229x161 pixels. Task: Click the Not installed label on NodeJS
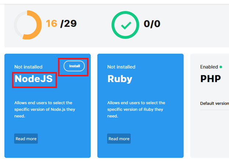click(x=28, y=67)
